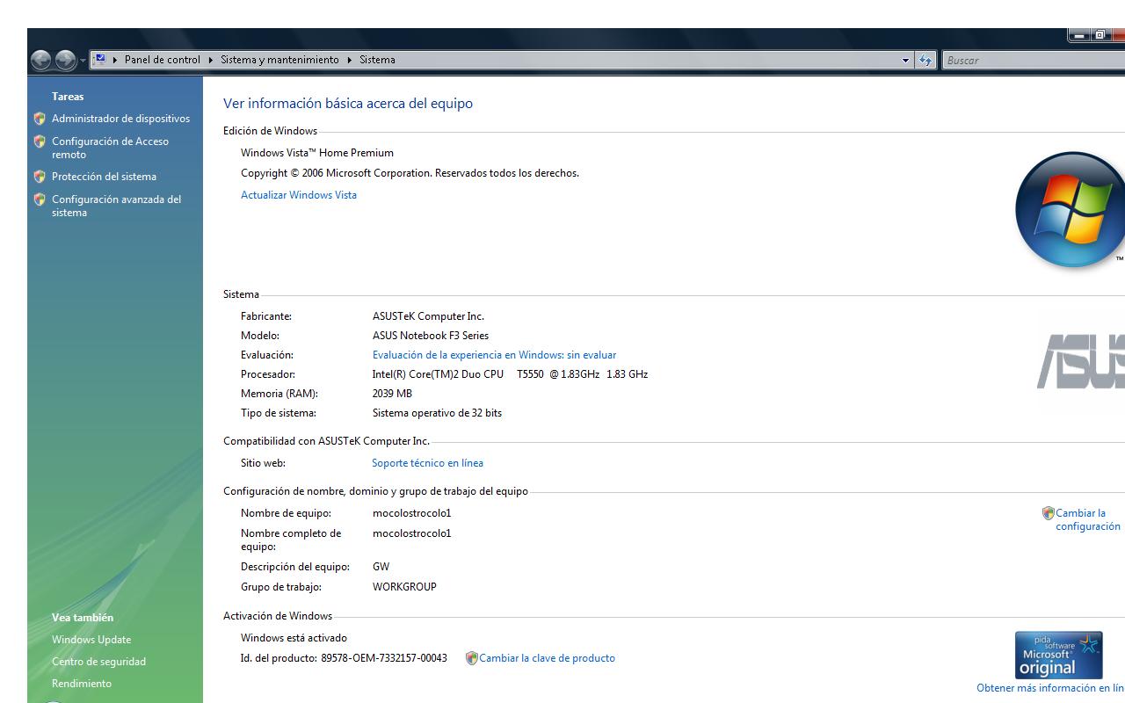Minimize the Sistema window
This screenshot has height=703, width=1125.
click(1079, 35)
